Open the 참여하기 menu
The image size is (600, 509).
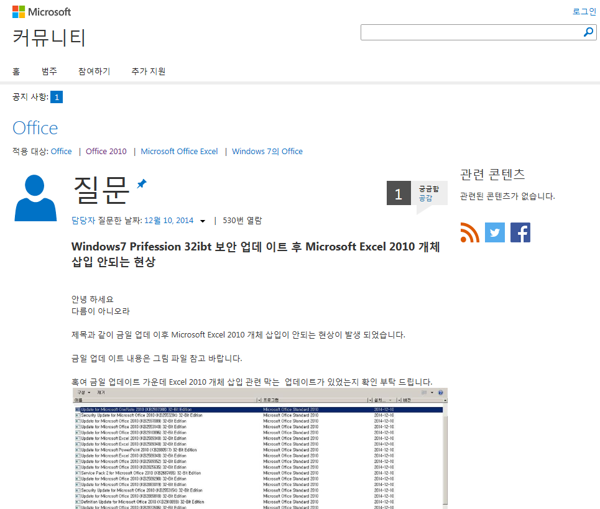[94, 71]
